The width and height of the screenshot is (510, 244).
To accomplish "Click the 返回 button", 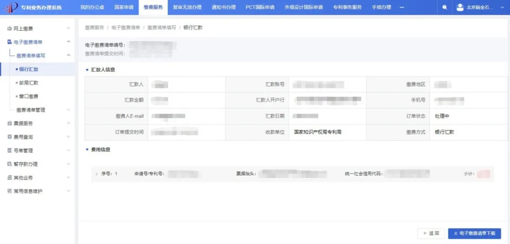I will tap(431, 233).
